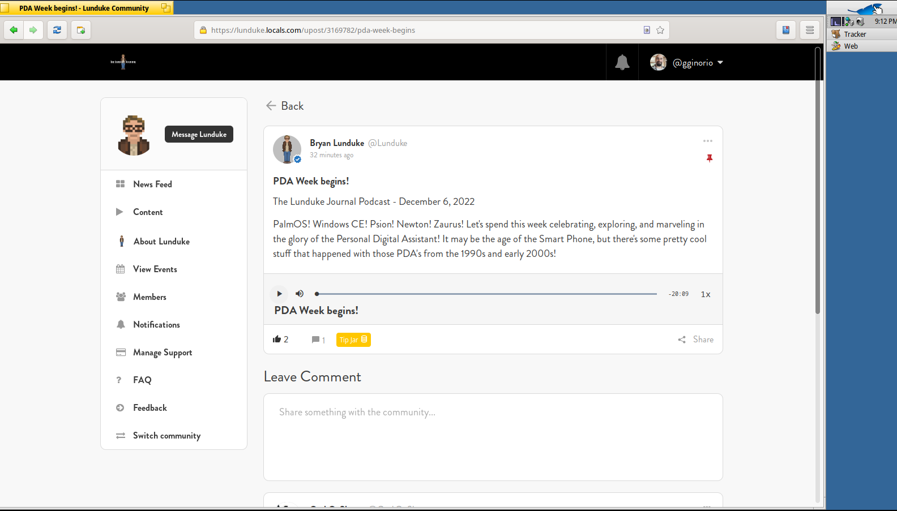Screen dimensions: 897x511
Task: Click the red pin icon on post
Action: 710,158
